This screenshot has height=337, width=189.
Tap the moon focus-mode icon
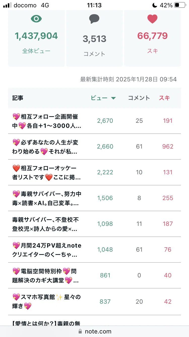pos(155,5)
